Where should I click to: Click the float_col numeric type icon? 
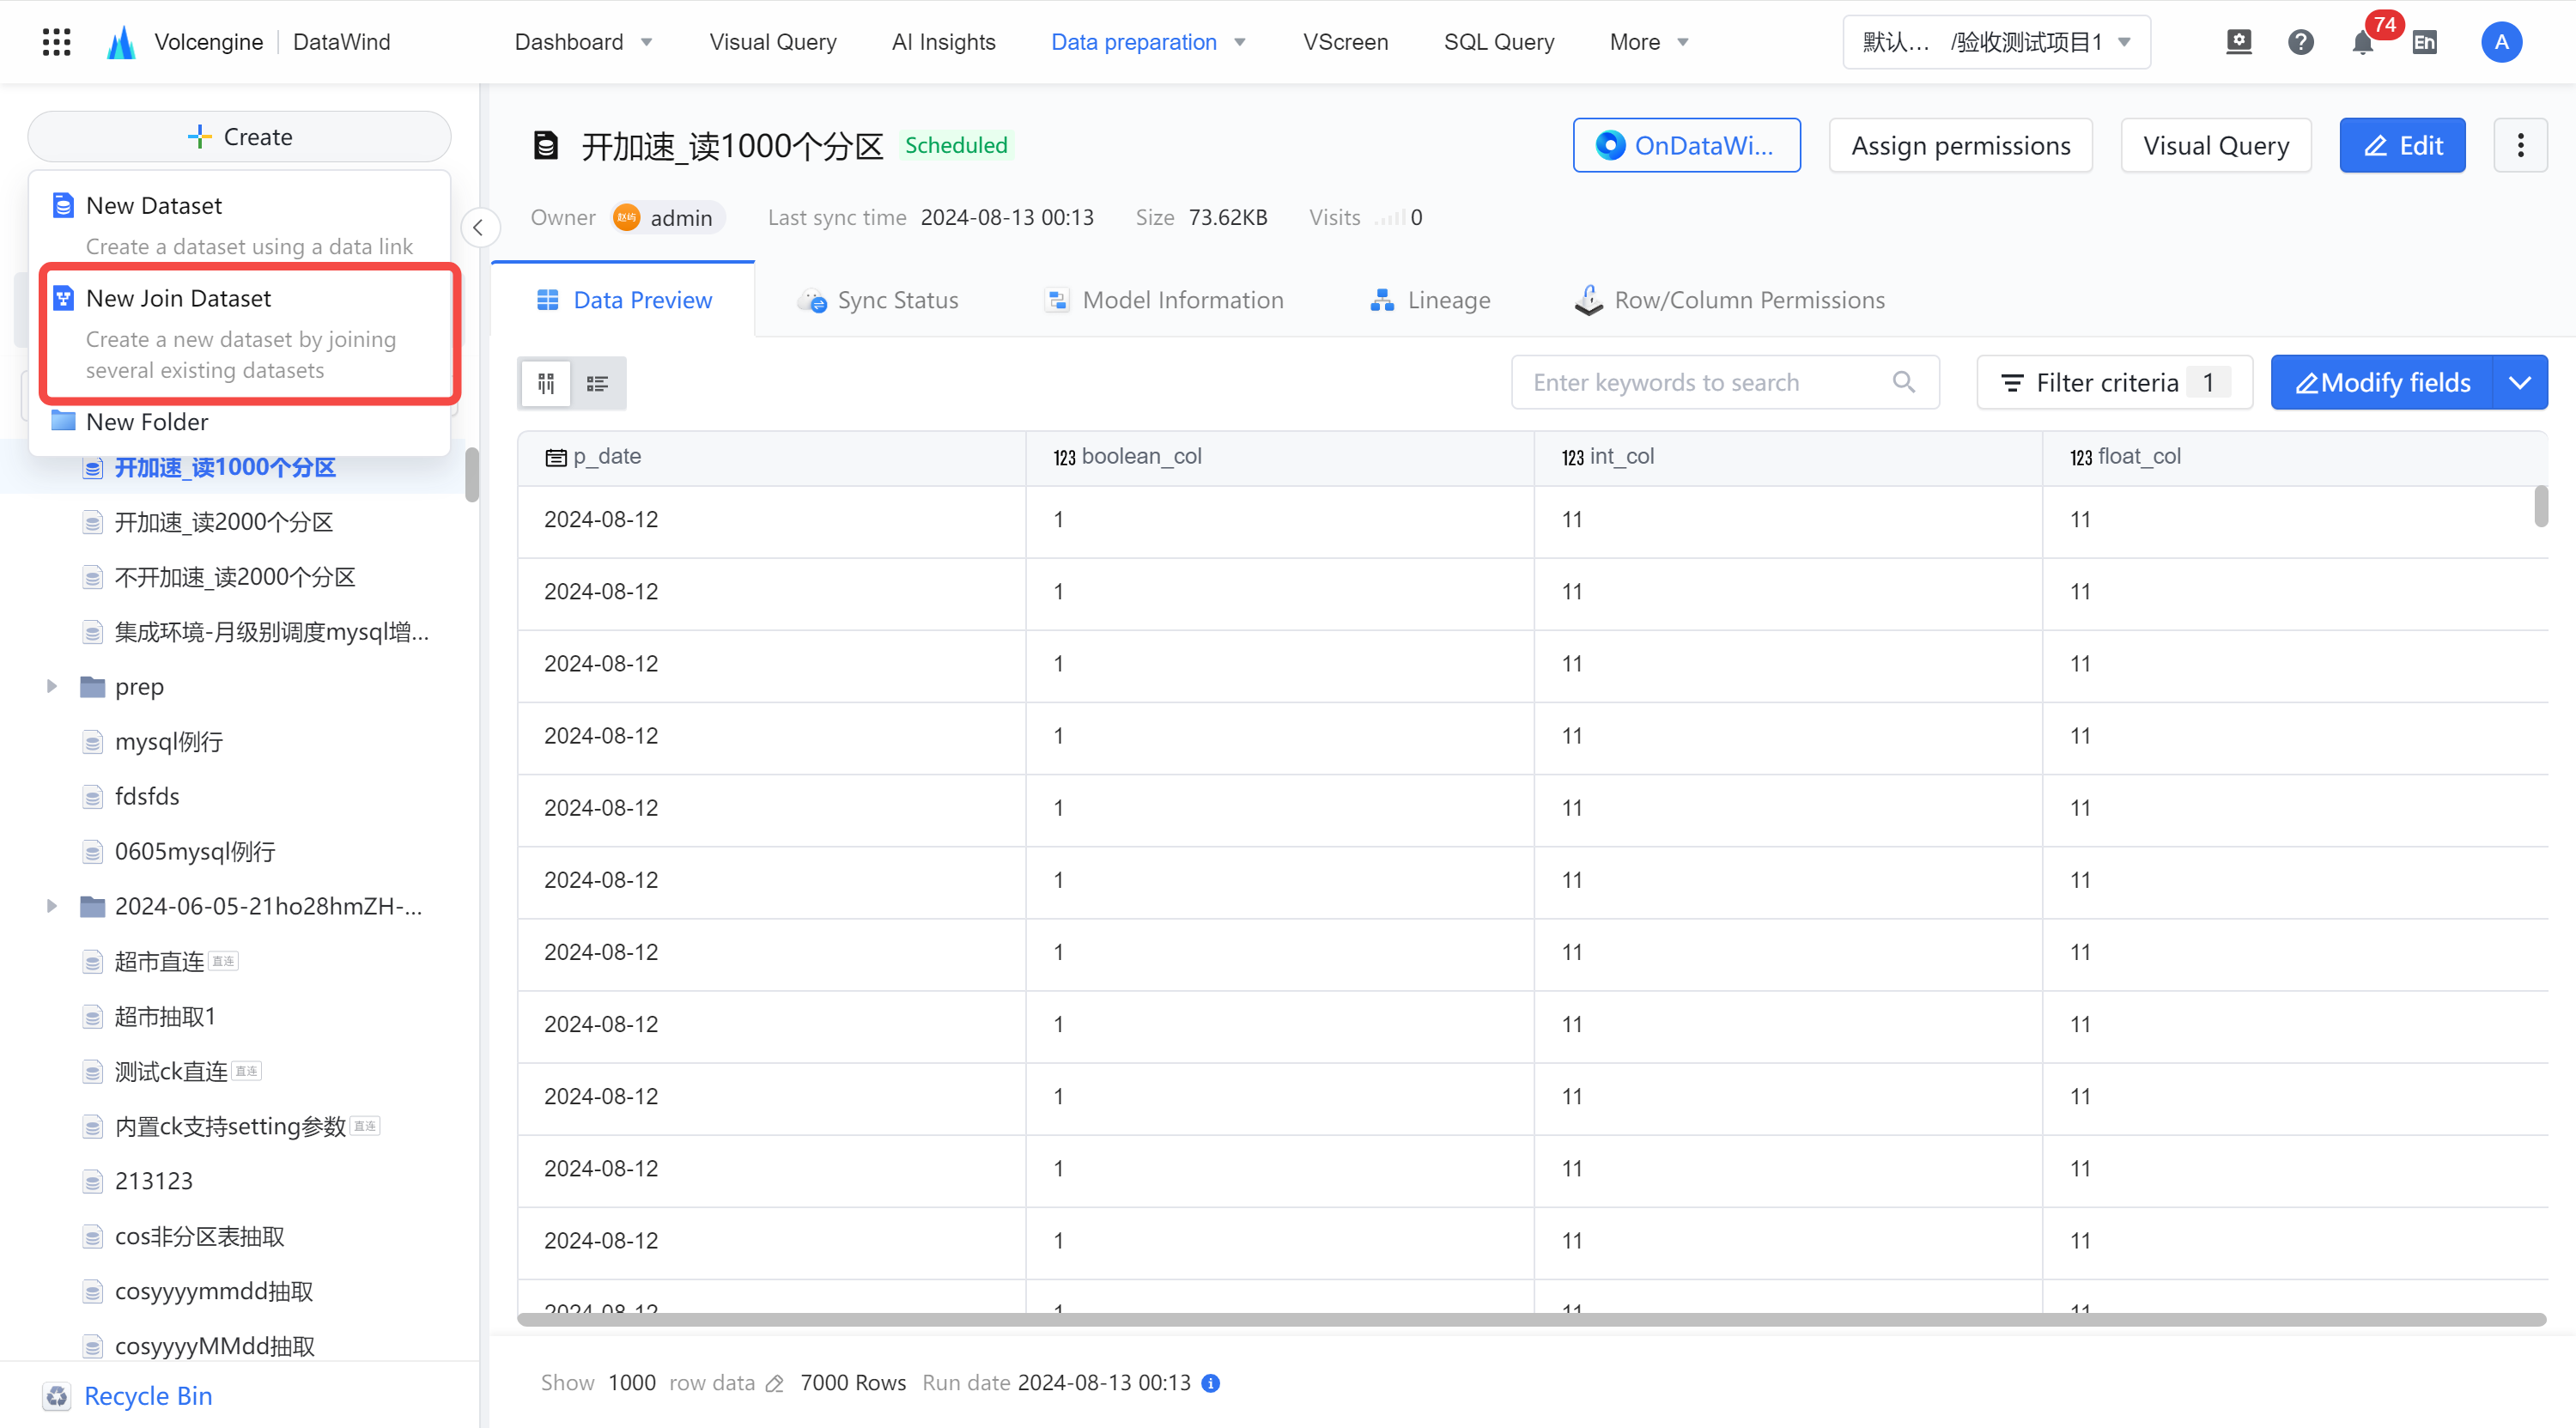point(2081,457)
